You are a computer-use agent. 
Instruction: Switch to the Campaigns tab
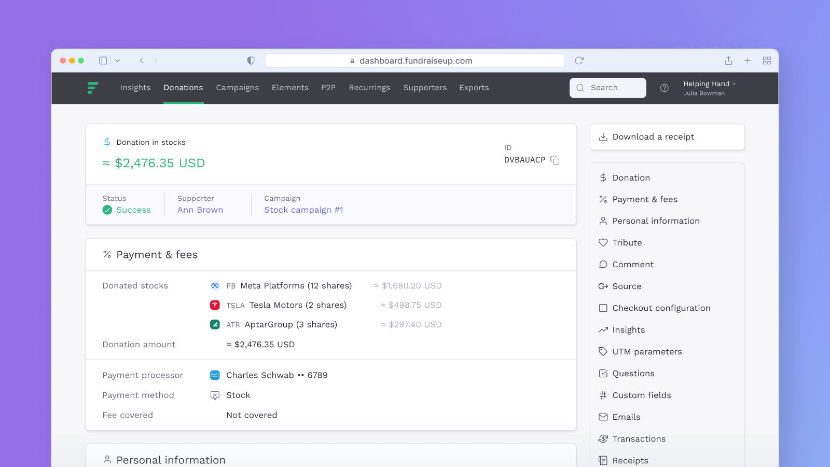pyautogui.click(x=238, y=88)
